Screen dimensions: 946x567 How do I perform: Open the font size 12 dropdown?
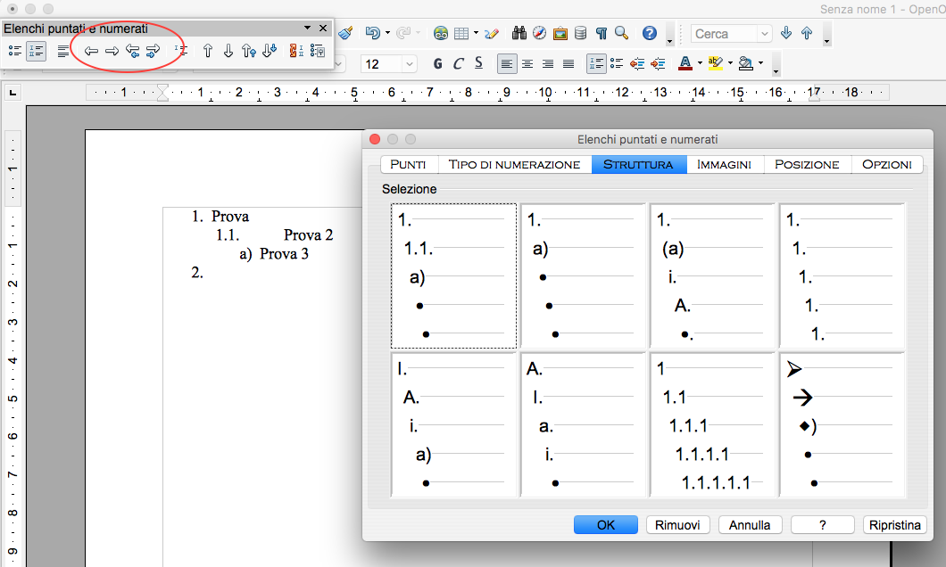(411, 64)
